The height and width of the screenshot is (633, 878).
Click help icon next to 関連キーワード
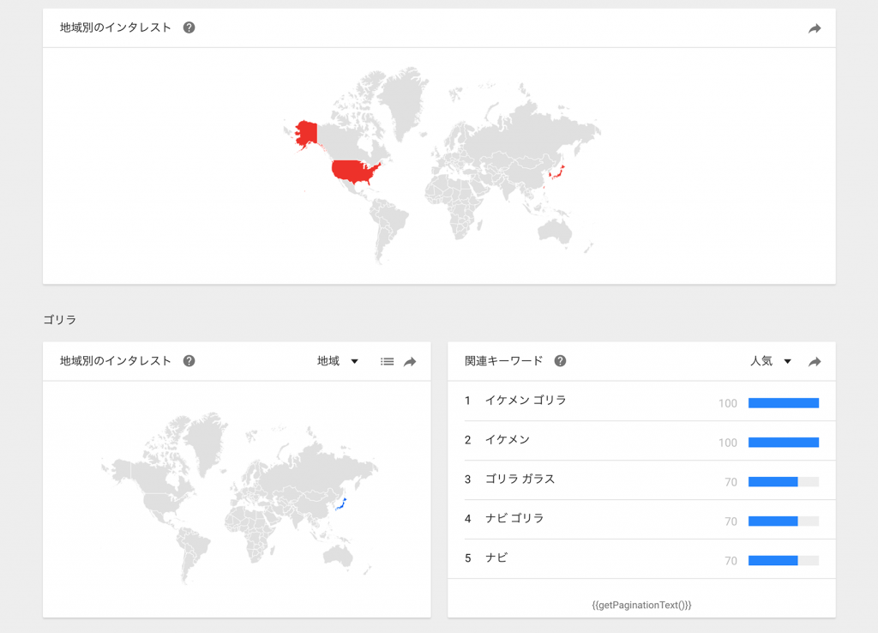[560, 361]
